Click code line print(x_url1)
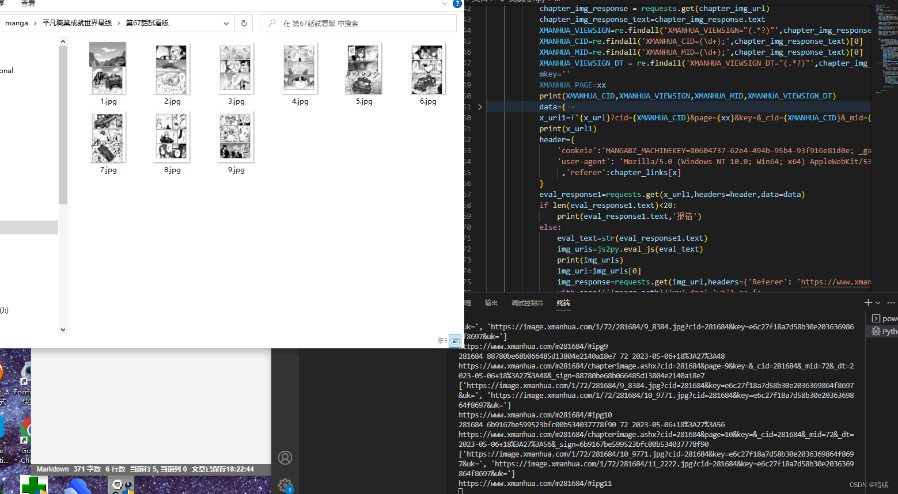 tap(568, 129)
